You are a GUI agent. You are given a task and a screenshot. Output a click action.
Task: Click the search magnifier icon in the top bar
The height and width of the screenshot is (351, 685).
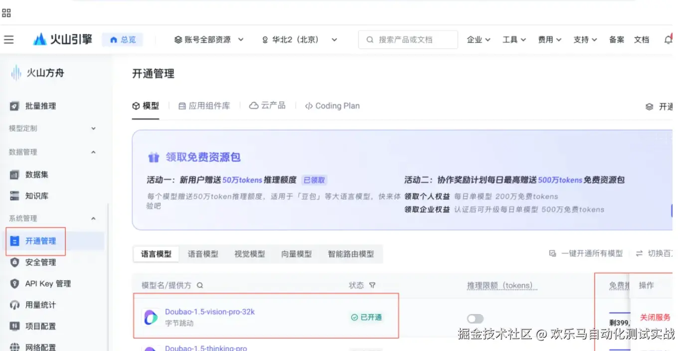click(370, 39)
